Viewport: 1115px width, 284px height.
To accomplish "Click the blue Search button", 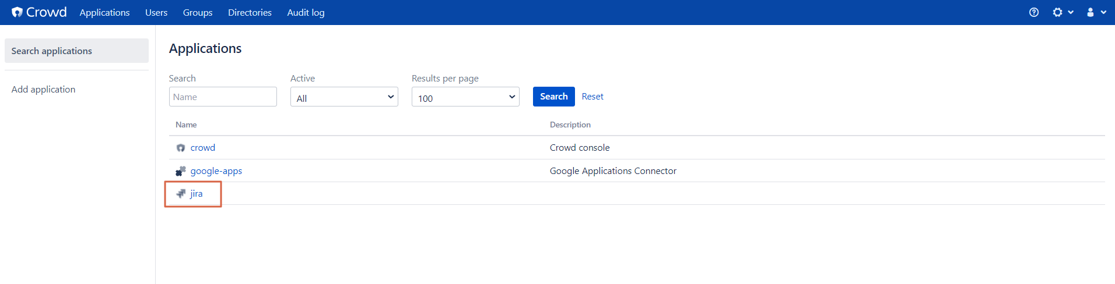I will coord(554,97).
